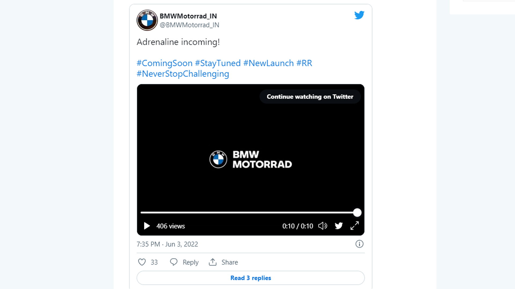Screen dimensions: 515x289
Task: Enter fullscreen with the expand arrows icon
Action: click(x=355, y=226)
